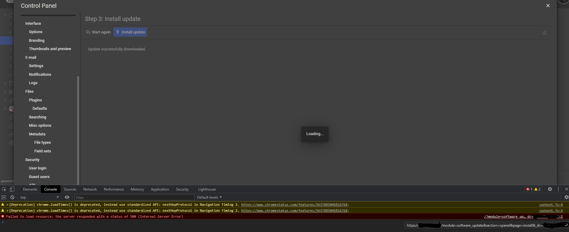Switch to DevTools Application tab
This screenshot has width=569, height=232.
(160, 189)
